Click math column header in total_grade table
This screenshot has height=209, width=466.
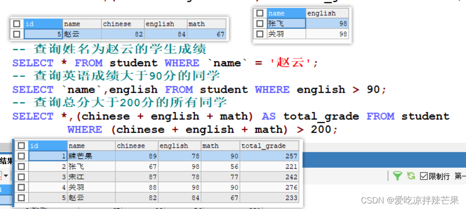coord(220,146)
